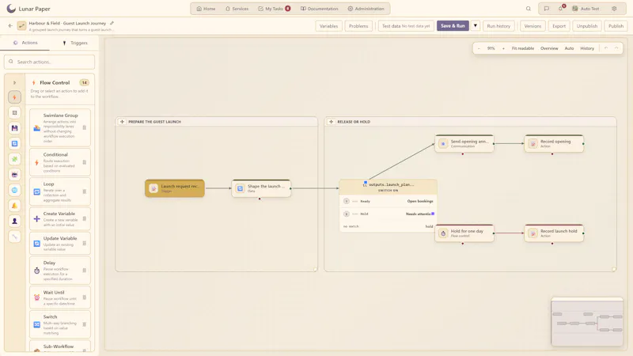The height and width of the screenshot is (356, 633).
Task: Zoom out with the minus button
Action: coord(479,48)
